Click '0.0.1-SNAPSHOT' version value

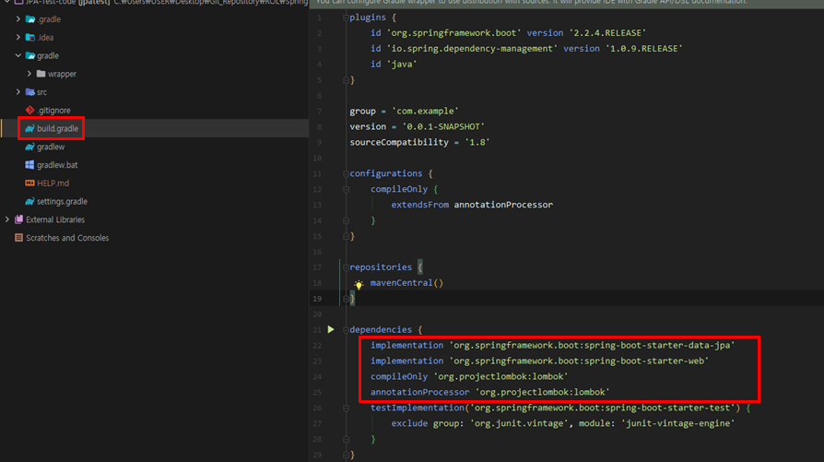443,126
